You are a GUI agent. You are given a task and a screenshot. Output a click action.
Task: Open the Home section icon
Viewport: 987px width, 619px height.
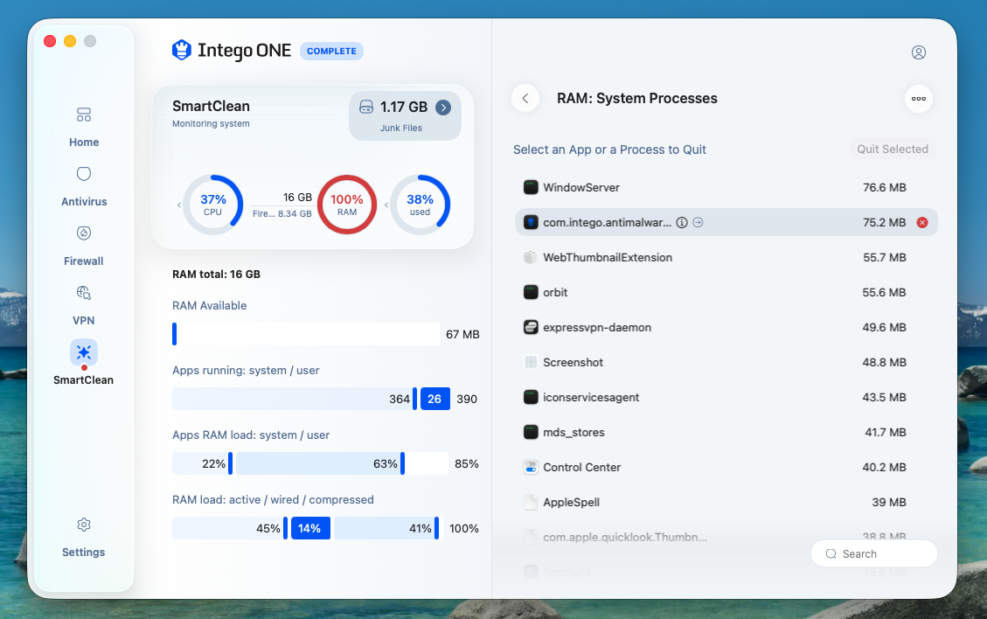[x=84, y=115]
